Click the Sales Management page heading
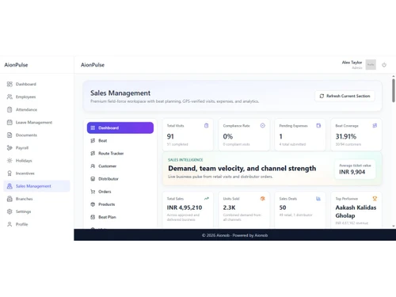Image resolution: width=396 pixels, height=297 pixels. [x=120, y=93]
